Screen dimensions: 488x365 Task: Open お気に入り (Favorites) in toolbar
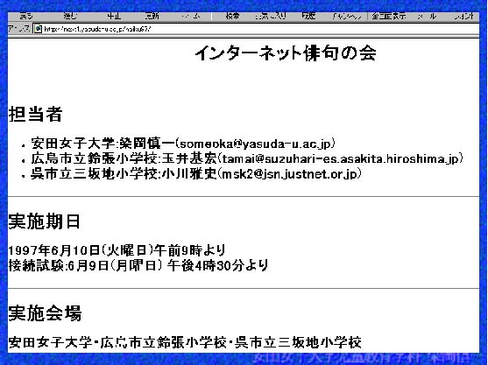270,16
